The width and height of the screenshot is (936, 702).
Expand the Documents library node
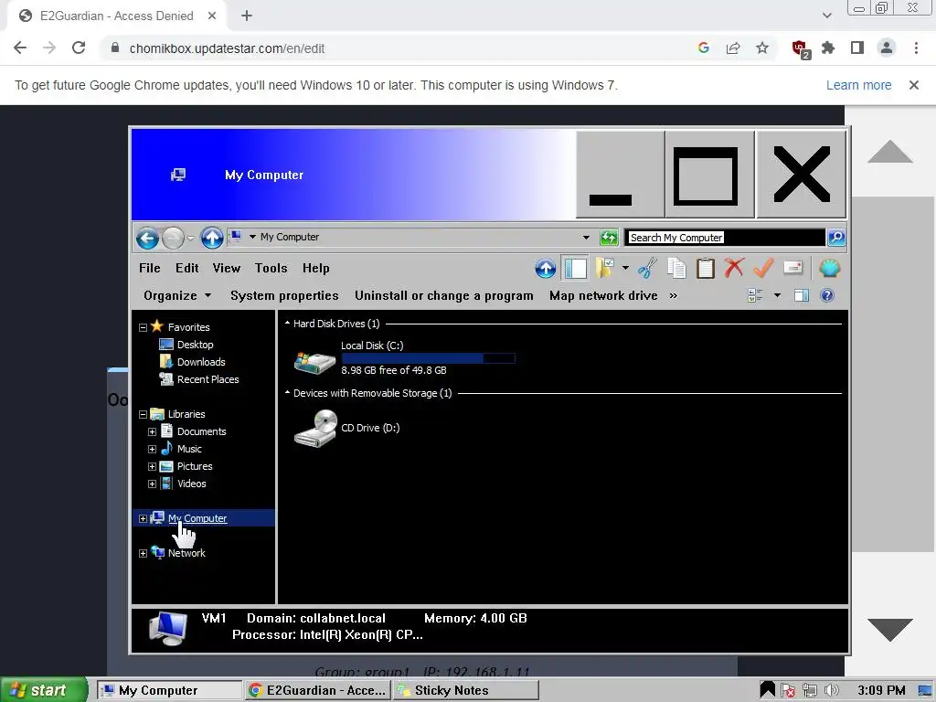pyautogui.click(x=152, y=431)
